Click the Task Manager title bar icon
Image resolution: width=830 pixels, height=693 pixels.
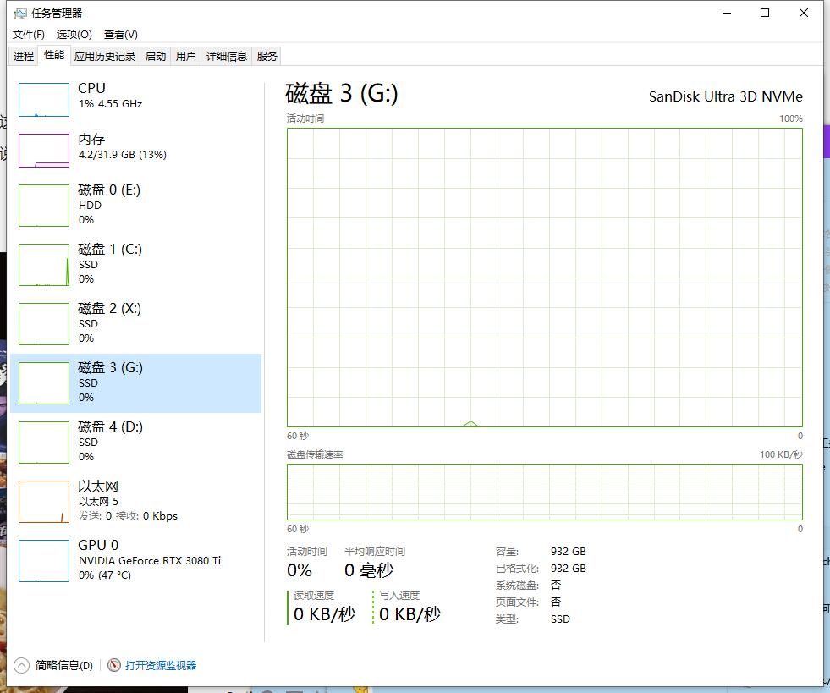pyautogui.click(x=20, y=14)
